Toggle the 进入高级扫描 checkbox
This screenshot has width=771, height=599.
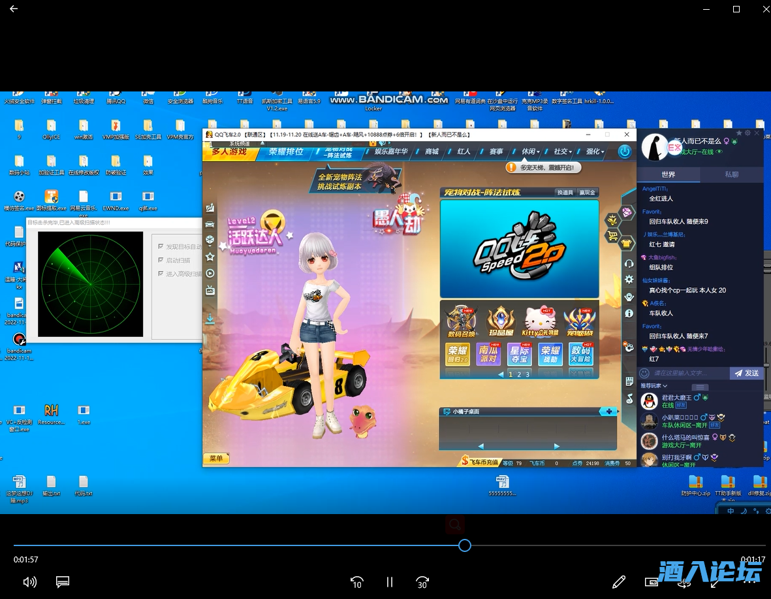161,274
